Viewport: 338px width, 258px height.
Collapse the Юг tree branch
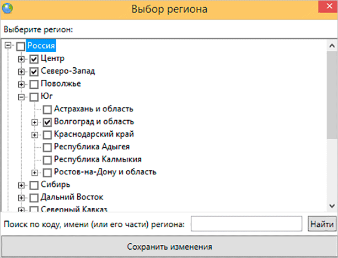click(x=22, y=97)
